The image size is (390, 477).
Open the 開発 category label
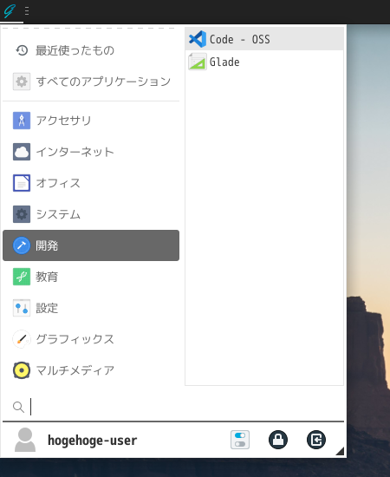[47, 245]
